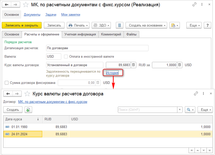Open the 'Комментарий' tab
This screenshot has width=215, height=155.
click(111, 34)
